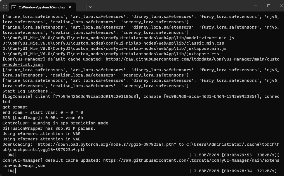
Task: Close the cmd.exe tab
Action: tap(70, 7)
